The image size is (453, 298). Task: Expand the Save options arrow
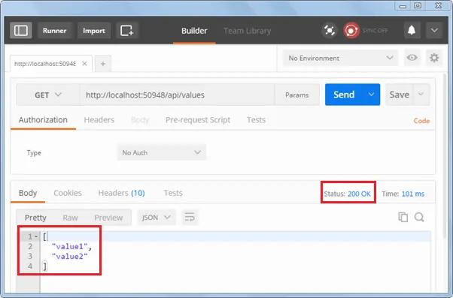[x=421, y=95]
